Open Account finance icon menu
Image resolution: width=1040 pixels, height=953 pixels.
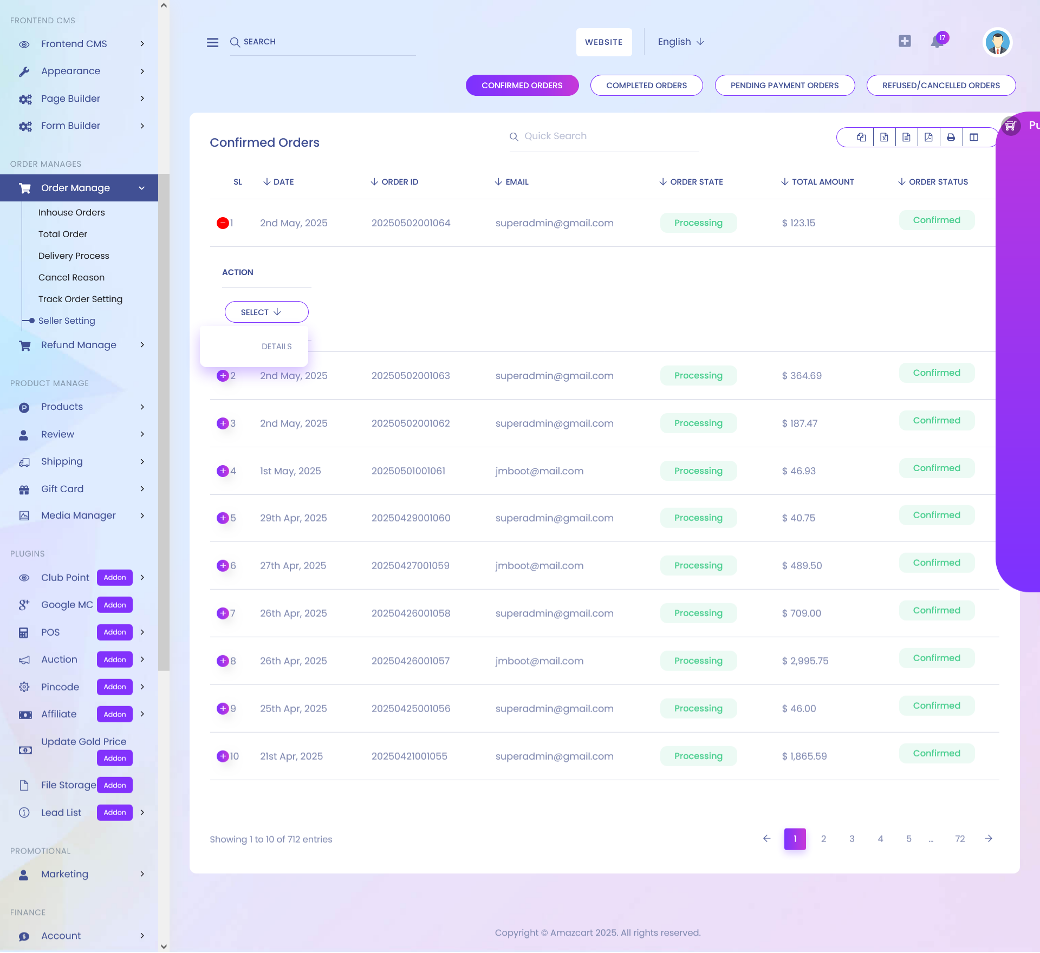[24, 936]
